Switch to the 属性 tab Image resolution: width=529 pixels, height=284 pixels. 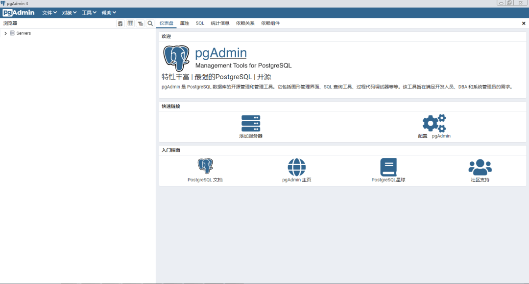click(185, 23)
